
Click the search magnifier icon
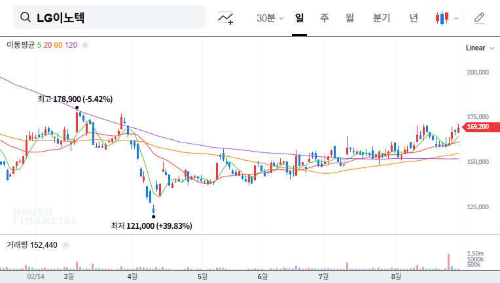pos(25,17)
